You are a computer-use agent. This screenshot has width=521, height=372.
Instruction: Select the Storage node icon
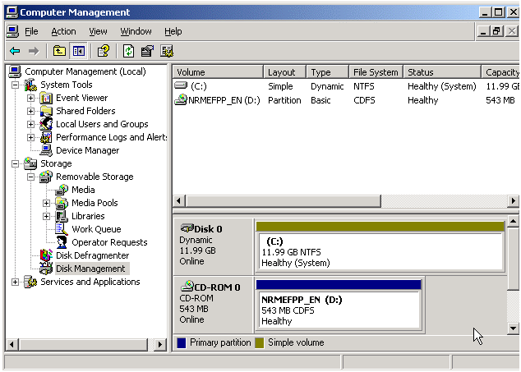pos(30,163)
